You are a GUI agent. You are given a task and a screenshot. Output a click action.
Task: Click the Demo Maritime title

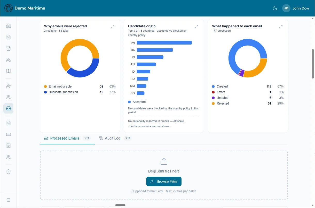[30, 8]
